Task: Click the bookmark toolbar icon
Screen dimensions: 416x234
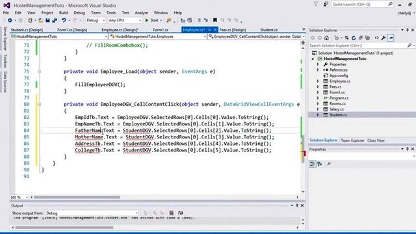Action: (x=215, y=20)
